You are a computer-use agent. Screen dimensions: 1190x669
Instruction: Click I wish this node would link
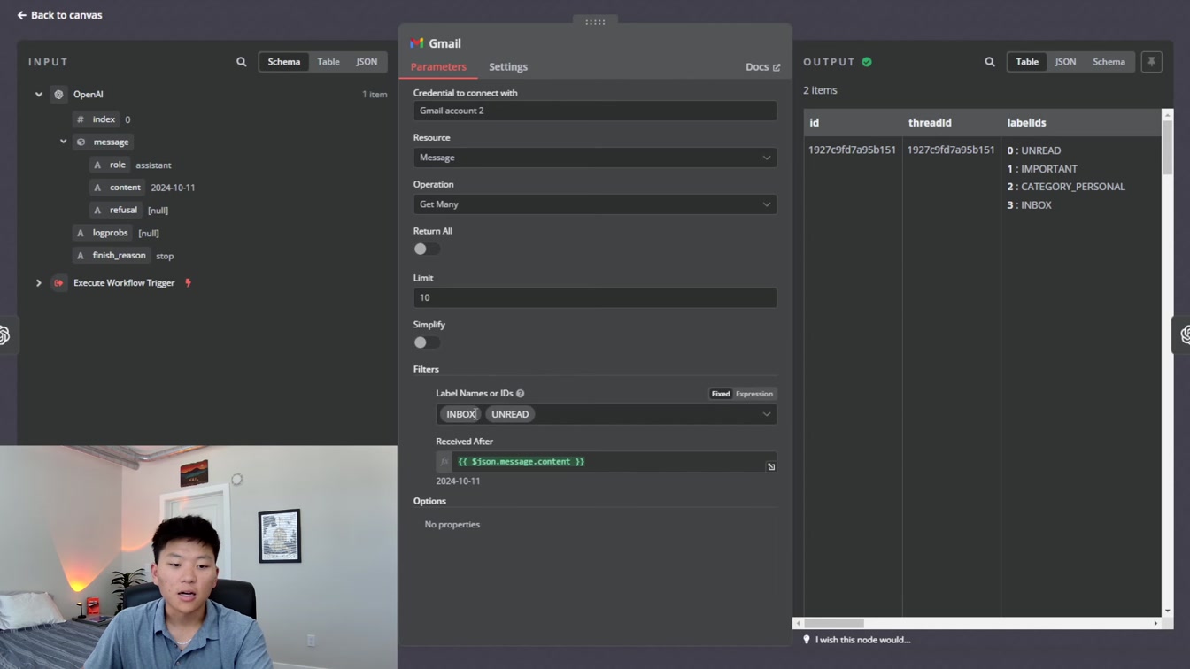[x=862, y=640]
